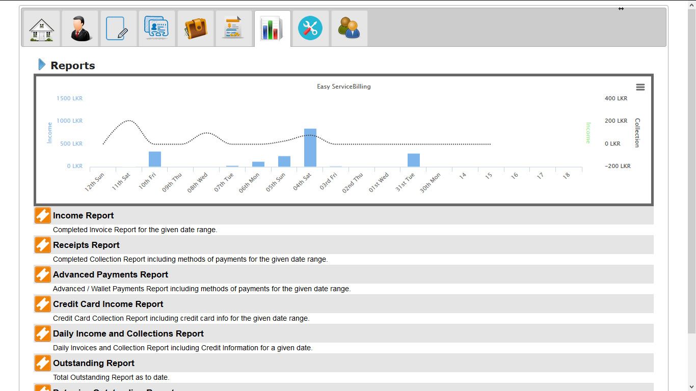Image resolution: width=696 pixels, height=391 pixels.
Task: Open the Advanced Payments Report
Action: tap(111, 274)
